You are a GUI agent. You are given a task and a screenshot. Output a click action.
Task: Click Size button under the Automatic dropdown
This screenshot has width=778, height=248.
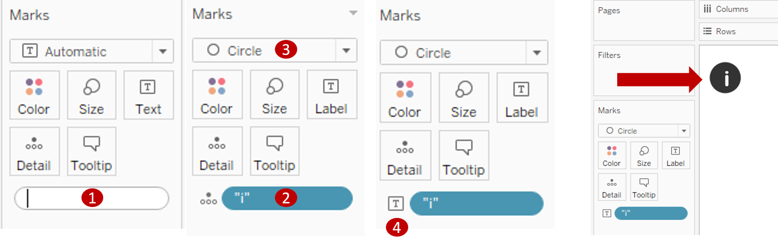click(91, 95)
